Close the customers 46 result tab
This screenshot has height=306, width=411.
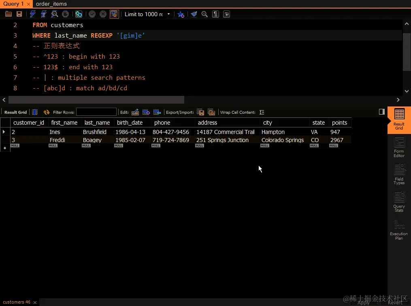(35, 302)
